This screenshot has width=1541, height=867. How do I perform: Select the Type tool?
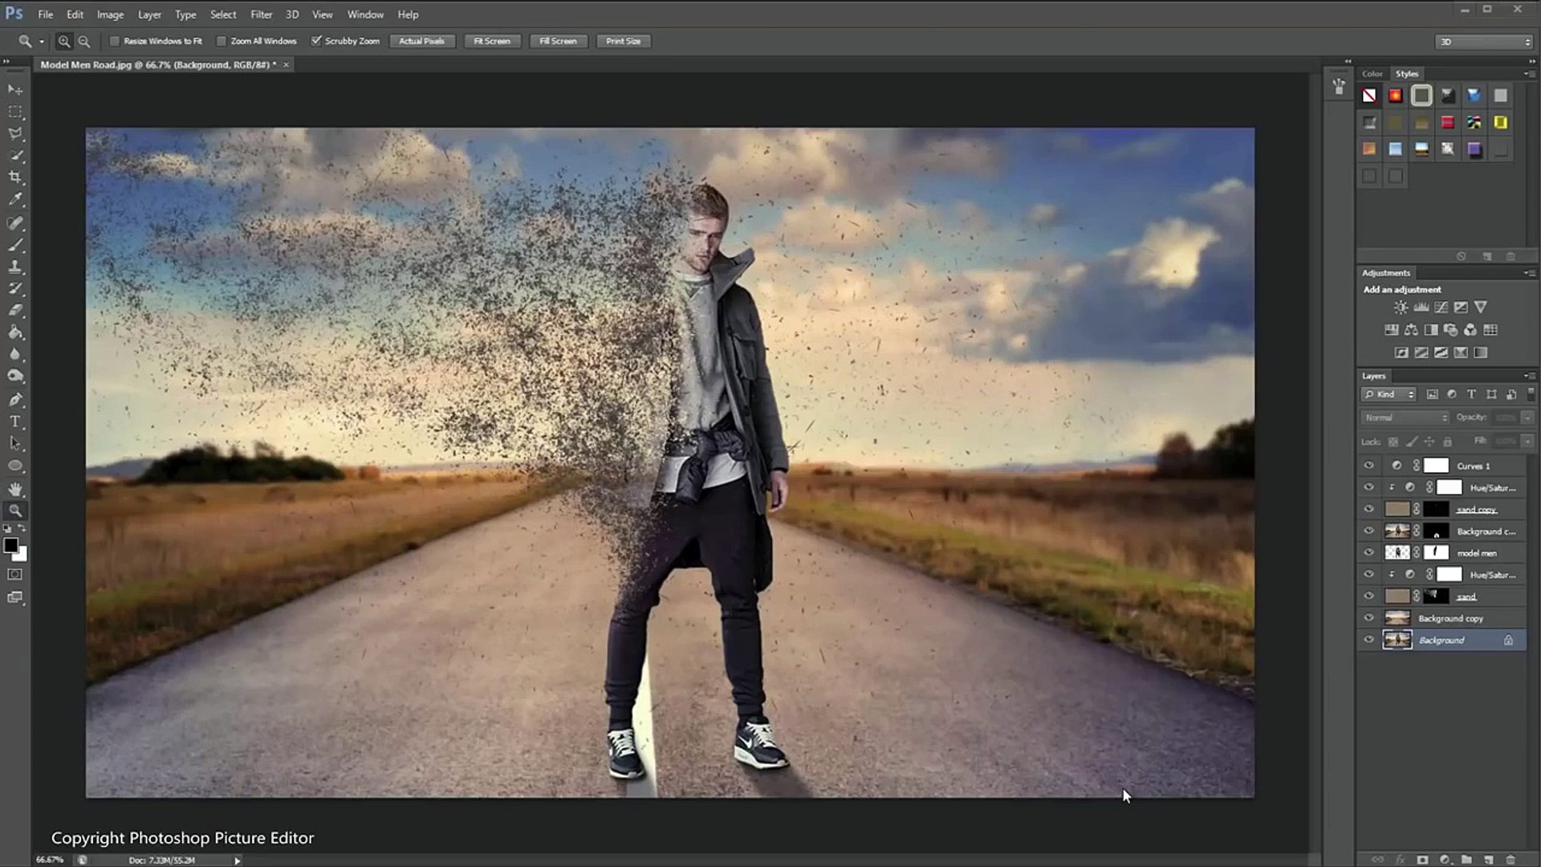pos(15,421)
